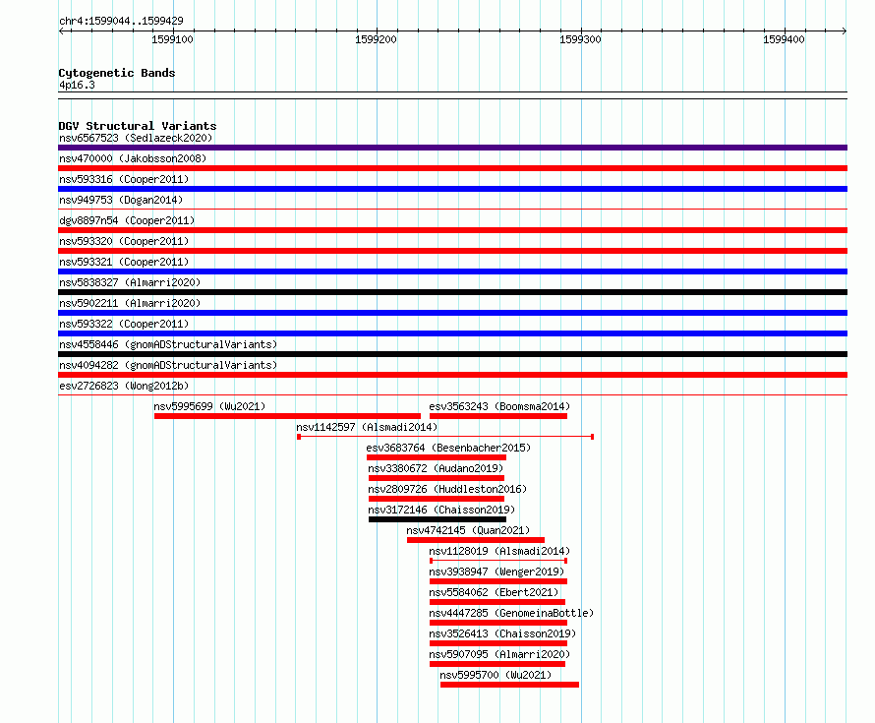Select the nsv593322 (Cooper2011) label

124,324
